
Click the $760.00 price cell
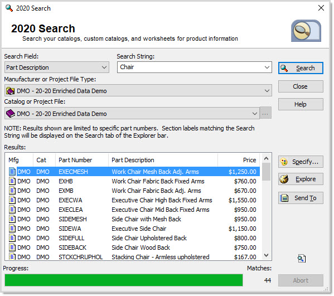point(245,181)
